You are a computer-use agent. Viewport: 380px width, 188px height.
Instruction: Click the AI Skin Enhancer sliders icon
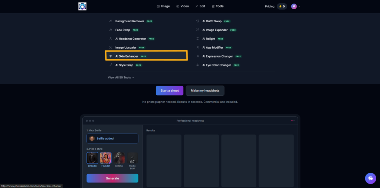click(x=111, y=56)
